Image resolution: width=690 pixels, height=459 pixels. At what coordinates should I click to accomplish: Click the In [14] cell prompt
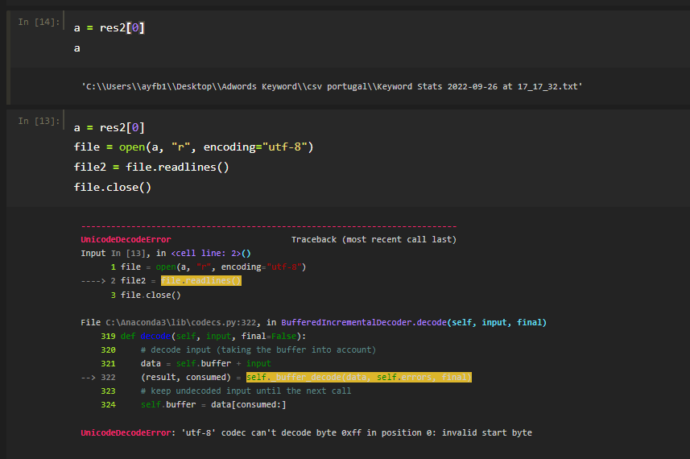[x=39, y=22]
